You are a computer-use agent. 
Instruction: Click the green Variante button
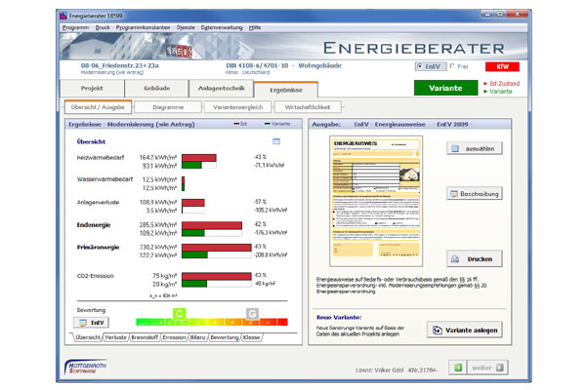click(x=445, y=88)
